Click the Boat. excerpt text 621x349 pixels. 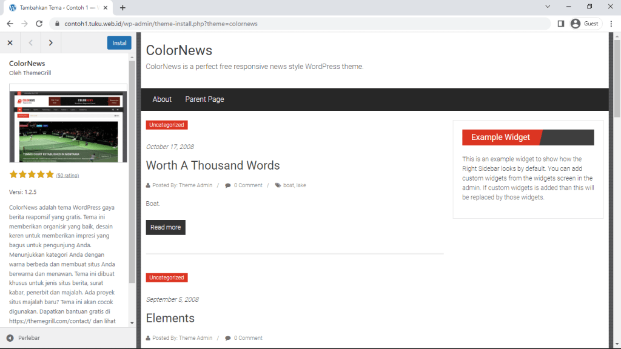[x=153, y=204]
